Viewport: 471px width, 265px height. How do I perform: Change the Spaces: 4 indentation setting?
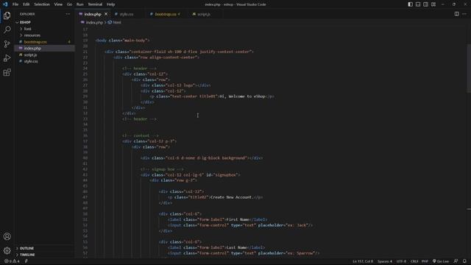click(x=384, y=261)
